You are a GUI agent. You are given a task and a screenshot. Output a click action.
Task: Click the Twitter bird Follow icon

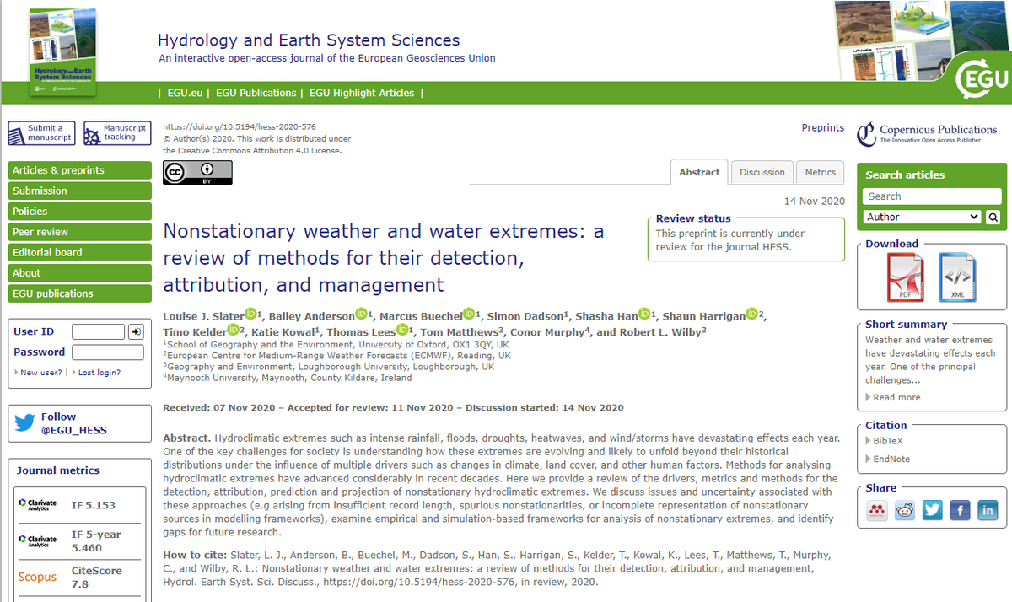(24, 423)
